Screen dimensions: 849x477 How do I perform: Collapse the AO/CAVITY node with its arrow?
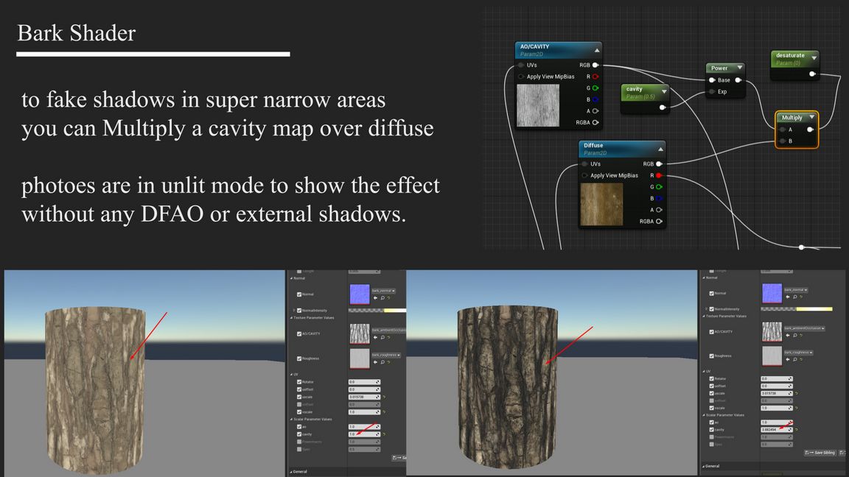(597, 50)
